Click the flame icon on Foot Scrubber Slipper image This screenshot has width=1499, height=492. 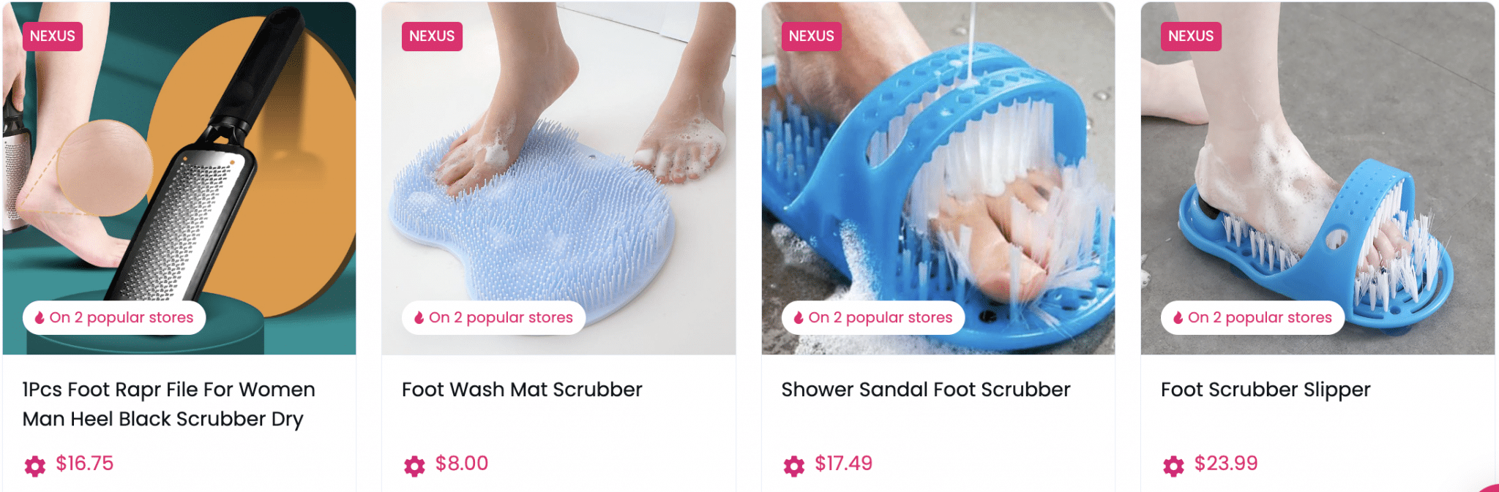[x=1178, y=318]
